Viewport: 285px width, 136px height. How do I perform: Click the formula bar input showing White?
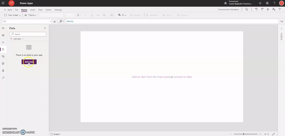click(x=172, y=21)
